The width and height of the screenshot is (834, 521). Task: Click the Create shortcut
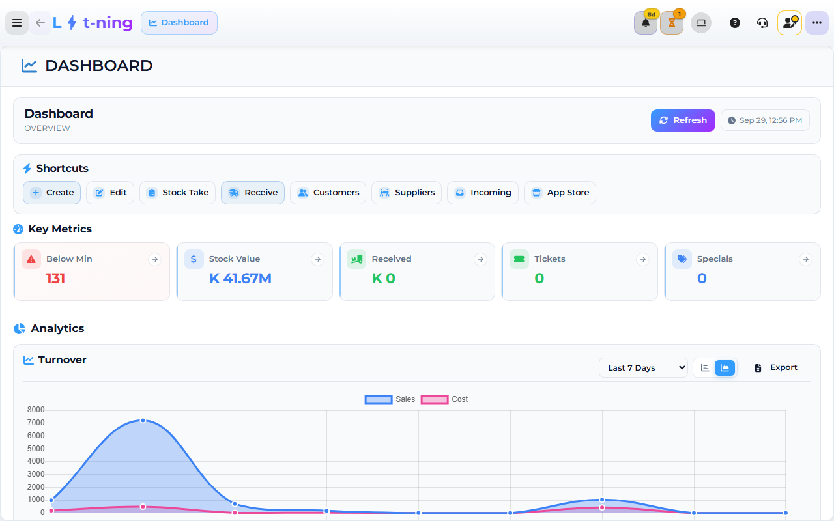point(52,193)
